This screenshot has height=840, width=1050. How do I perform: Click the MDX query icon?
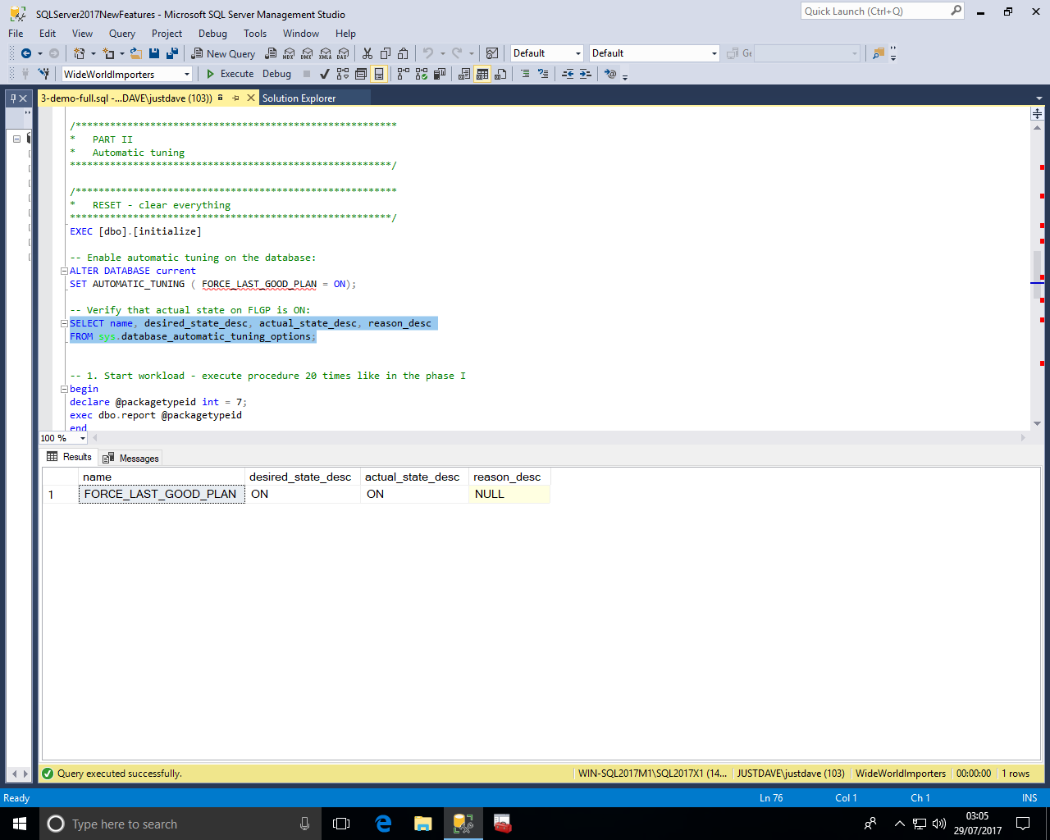[x=289, y=53]
